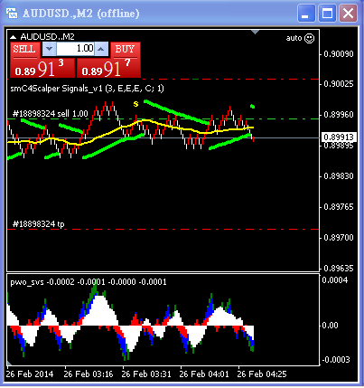The width and height of the screenshot is (364, 388).
Task: Click the 0.89765 price scale label
Action: point(339,207)
